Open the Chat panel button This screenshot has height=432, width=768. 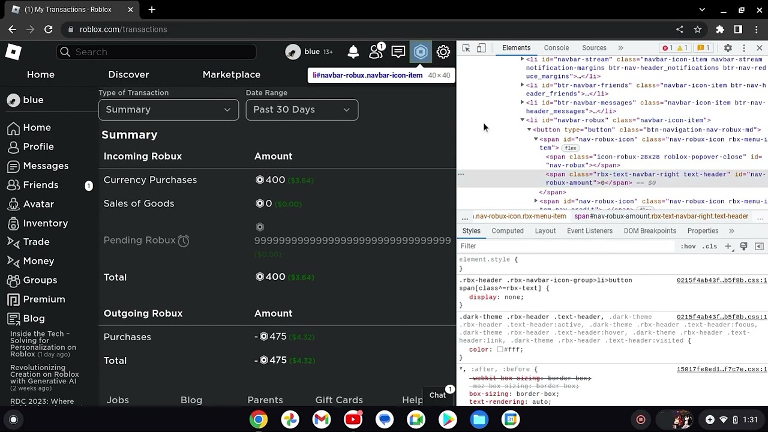[x=437, y=395]
